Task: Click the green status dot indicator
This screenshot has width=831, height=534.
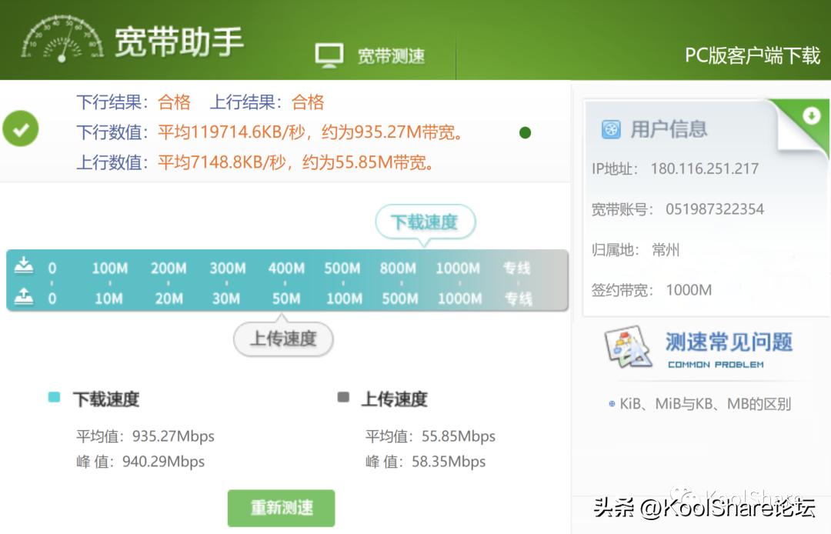Action: [526, 132]
